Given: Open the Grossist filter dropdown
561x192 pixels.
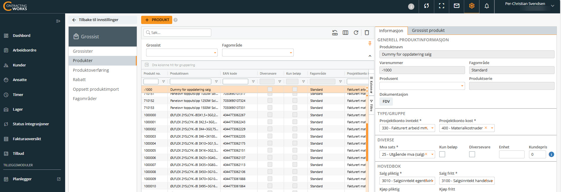Looking at the screenshot, I should pos(182,53).
